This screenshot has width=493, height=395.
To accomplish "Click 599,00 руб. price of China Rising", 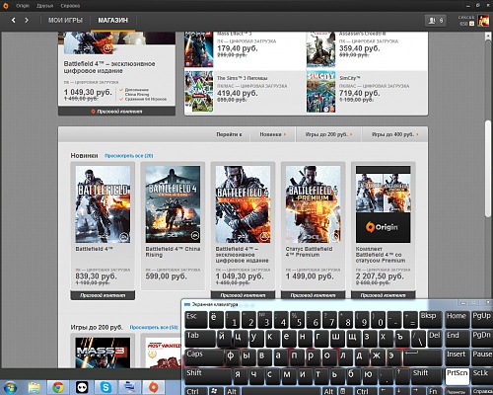I will (166, 276).
